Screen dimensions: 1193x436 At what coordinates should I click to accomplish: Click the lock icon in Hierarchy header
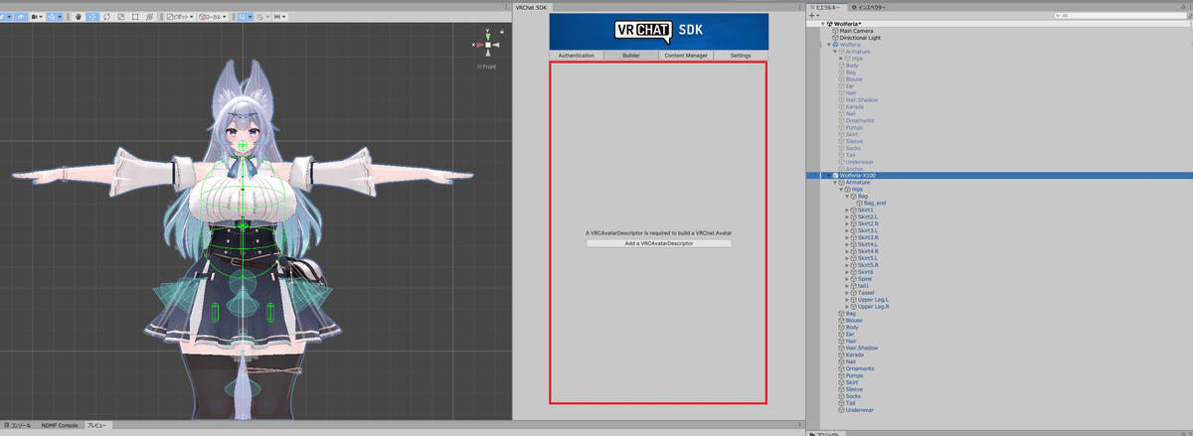click(1183, 6)
